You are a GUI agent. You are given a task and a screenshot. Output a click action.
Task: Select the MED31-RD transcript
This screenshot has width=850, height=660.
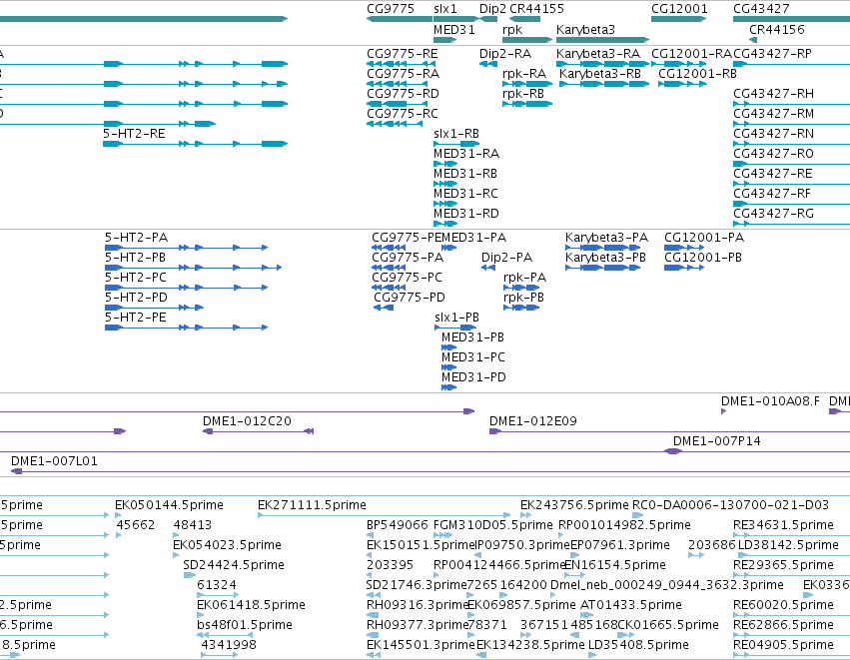[x=445, y=224]
